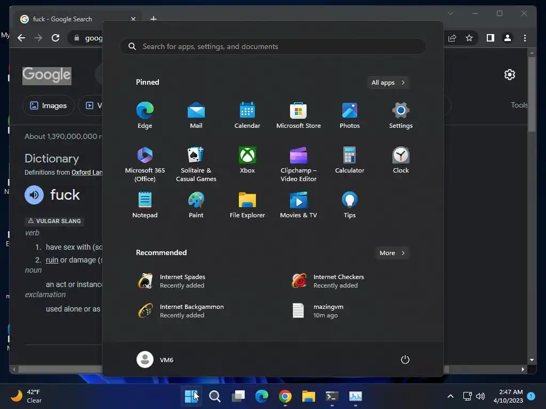Open Settings from pinned apps

tap(401, 116)
